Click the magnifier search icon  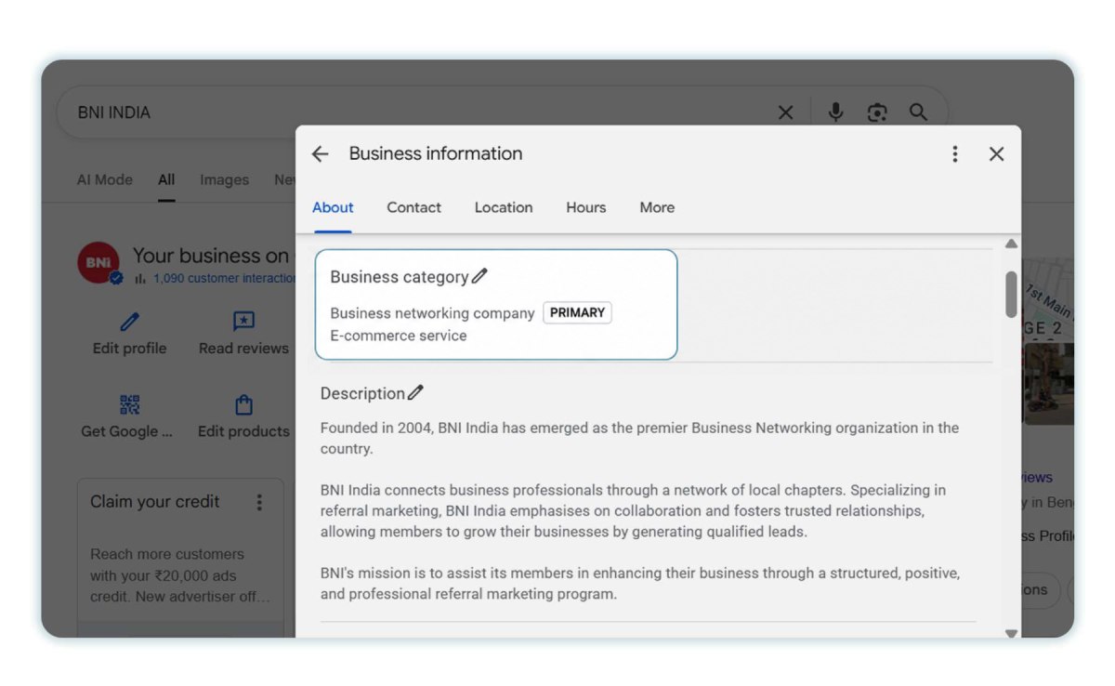point(918,112)
